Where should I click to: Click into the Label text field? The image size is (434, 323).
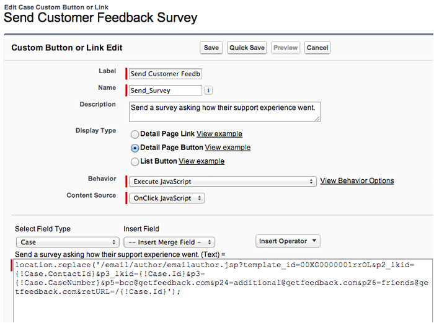click(165, 74)
